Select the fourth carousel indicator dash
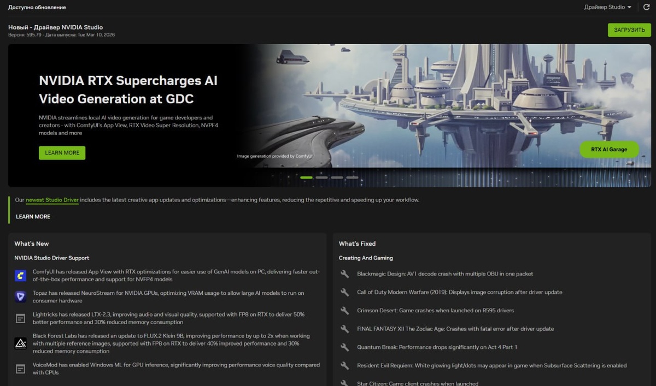 (x=352, y=177)
